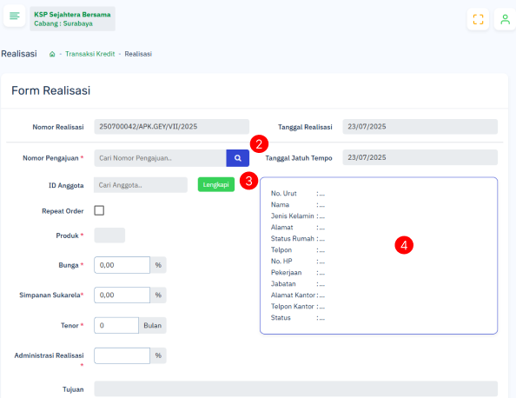Focus the Bunga percentage input
Viewport: 516px width, 398px height.
click(x=122, y=265)
